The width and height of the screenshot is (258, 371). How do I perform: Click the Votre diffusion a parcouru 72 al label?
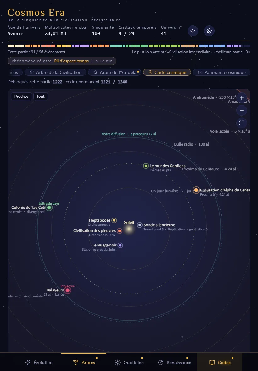coord(129,134)
